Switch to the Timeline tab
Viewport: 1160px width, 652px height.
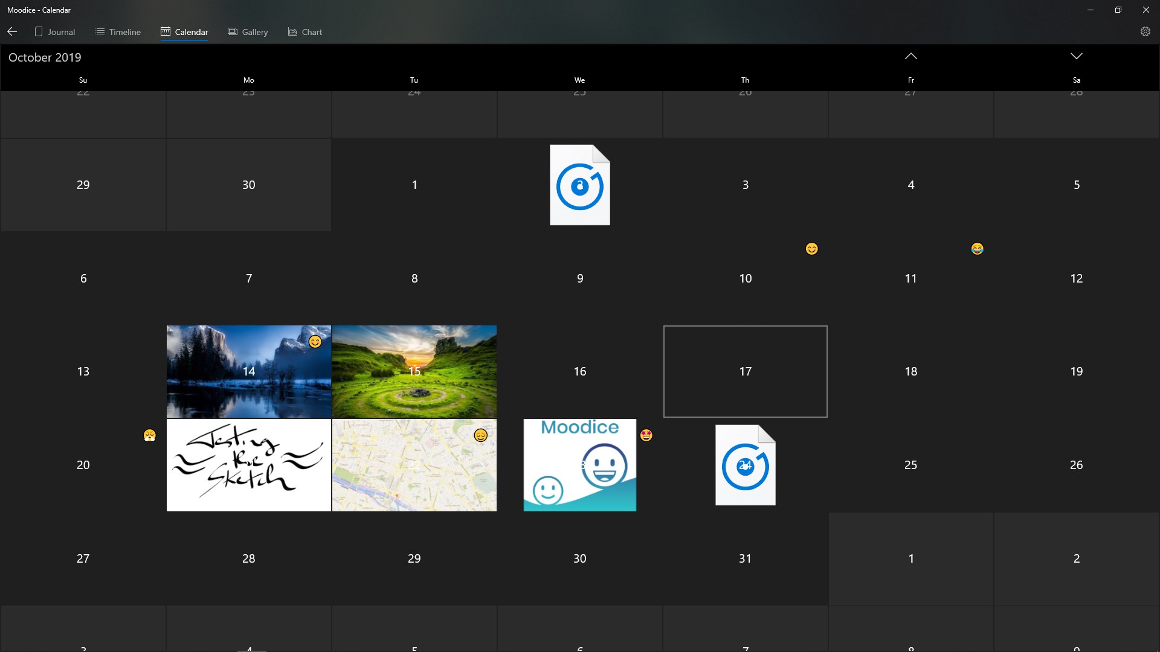pyautogui.click(x=118, y=32)
